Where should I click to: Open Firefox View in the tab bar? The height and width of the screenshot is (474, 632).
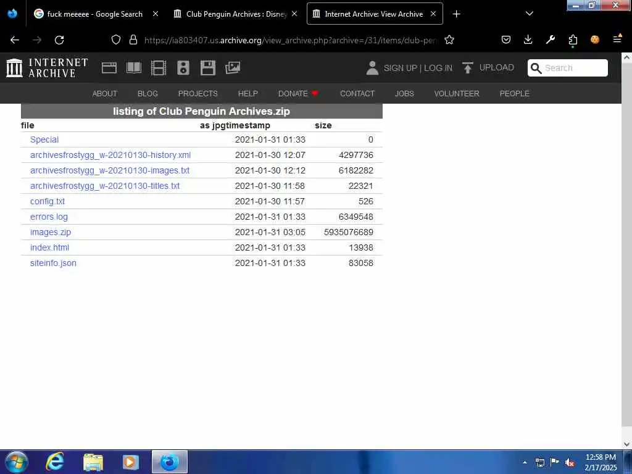12,14
